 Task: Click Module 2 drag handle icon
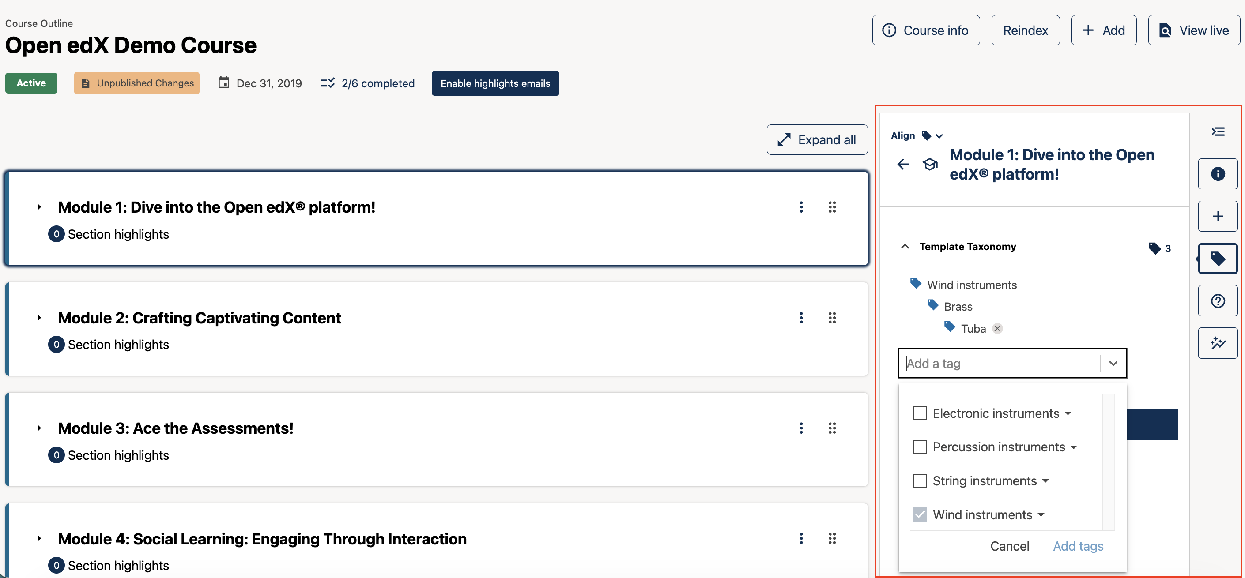coord(832,318)
